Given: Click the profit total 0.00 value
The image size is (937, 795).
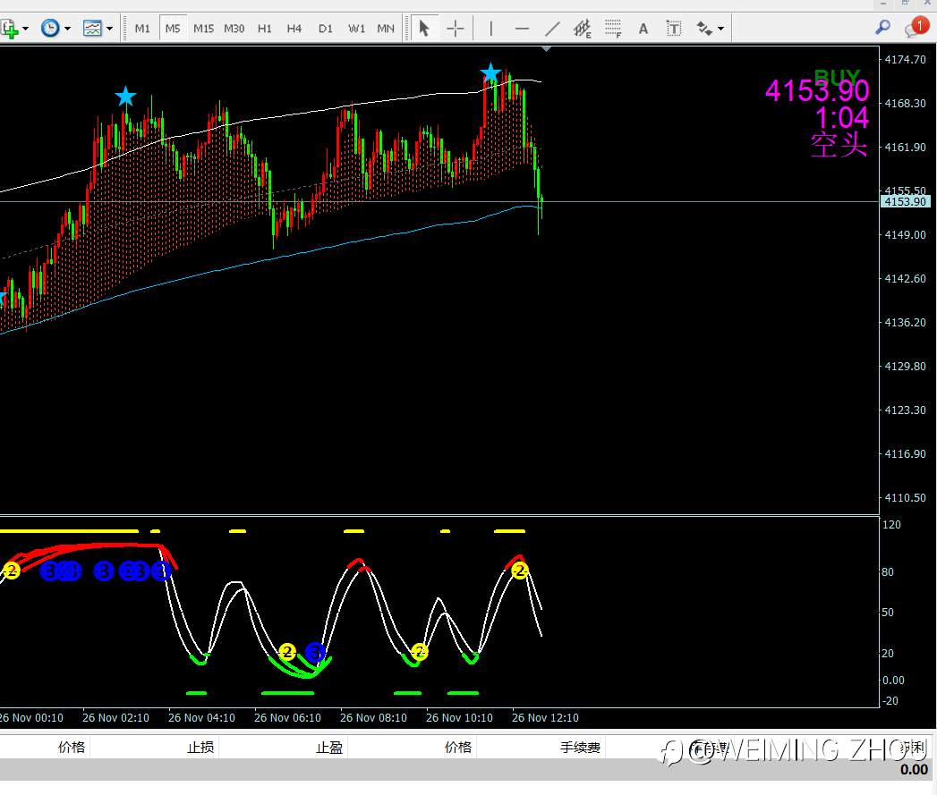Looking at the screenshot, I should [x=914, y=770].
